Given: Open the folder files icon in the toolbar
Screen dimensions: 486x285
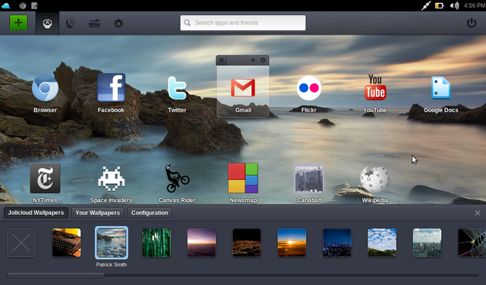Looking at the screenshot, I should point(94,24).
